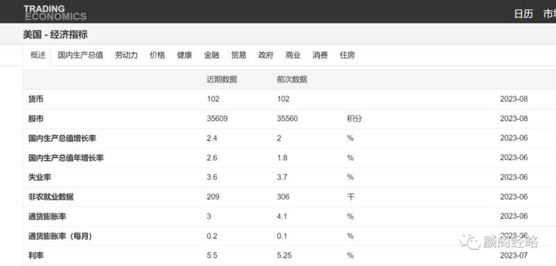Select the 劳动力 tab
The height and width of the screenshot is (266, 556).
(x=126, y=55)
